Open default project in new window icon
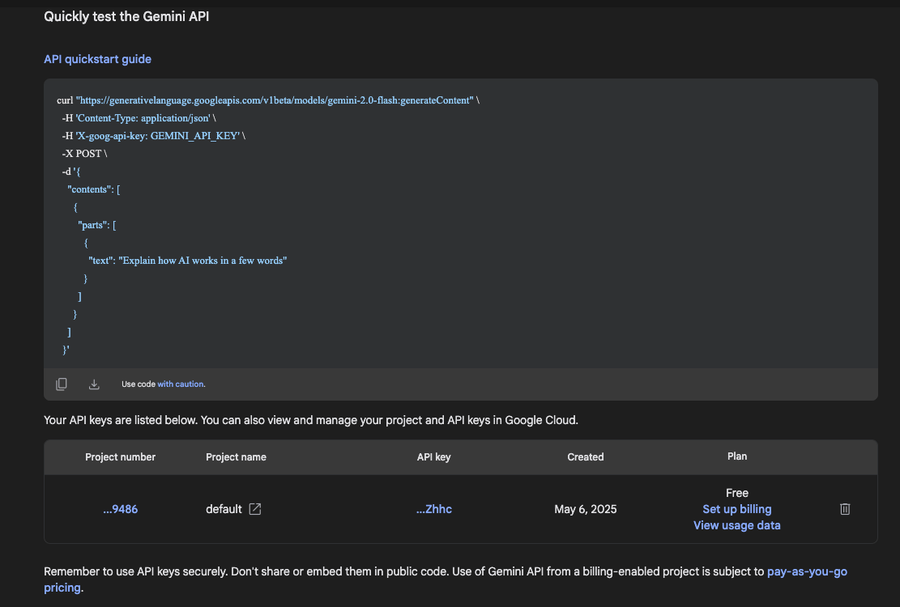Image resolution: width=900 pixels, height=607 pixels. [x=255, y=509]
